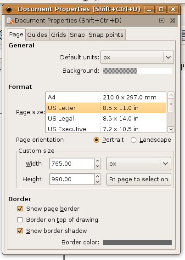Viewport: 185px width, 260px height.
Task: Click Fit page to selection button
Action: point(139,179)
